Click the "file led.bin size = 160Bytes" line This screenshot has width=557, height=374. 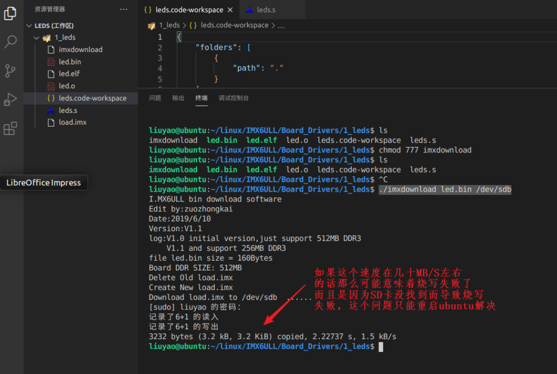[x=210, y=258]
